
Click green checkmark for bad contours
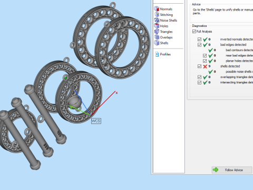(210, 50)
